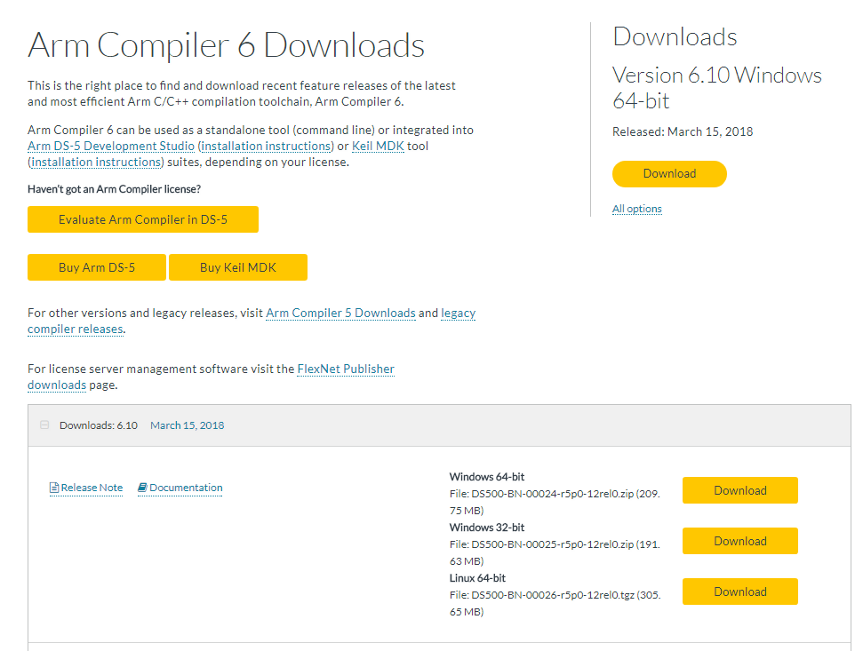
Task: Download the Linux 64-bit tgz file
Action: coord(740,591)
